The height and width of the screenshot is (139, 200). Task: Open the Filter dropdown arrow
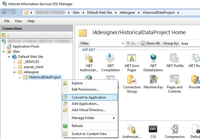coord(123,43)
